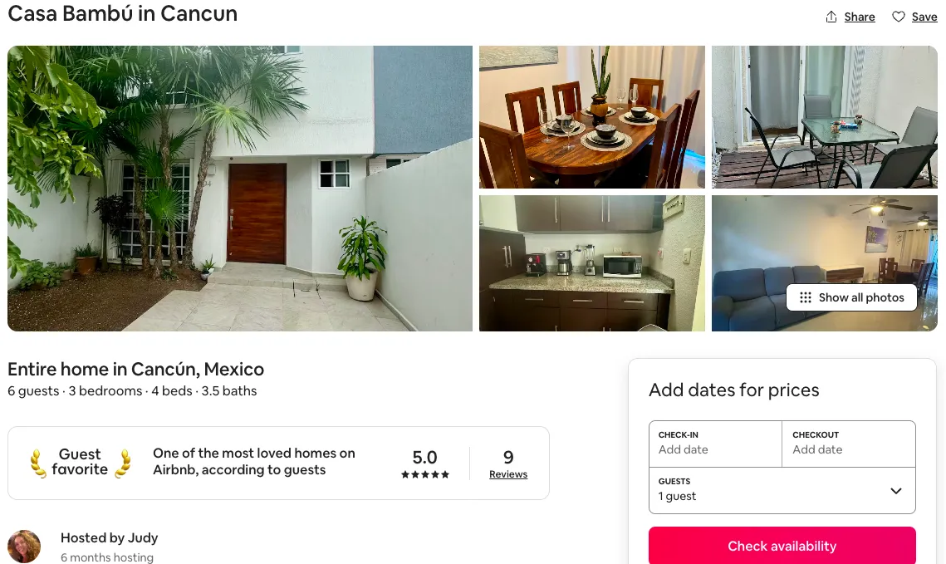Click the left laurel Guest favorite icon
This screenshot has width=946, height=564.
[x=38, y=463]
